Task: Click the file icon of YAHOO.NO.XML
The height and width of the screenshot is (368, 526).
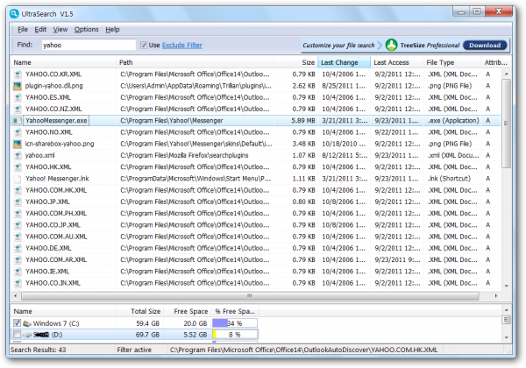Action: (x=18, y=132)
